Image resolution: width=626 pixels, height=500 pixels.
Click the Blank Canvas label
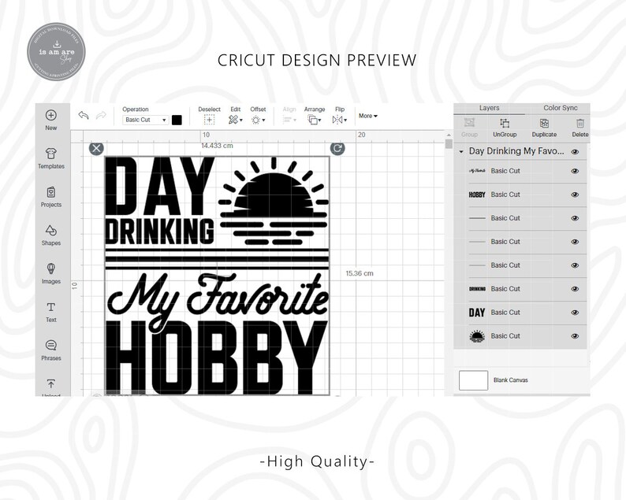[x=511, y=380]
